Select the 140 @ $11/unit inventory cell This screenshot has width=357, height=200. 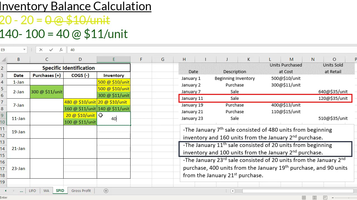[114, 109]
